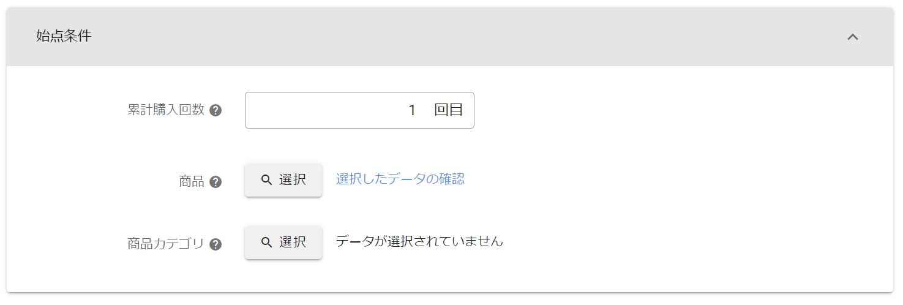Click the 選択 text on 商品 button
The width and height of the screenshot is (903, 305).
pyautogui.click(x=293, y=180)
